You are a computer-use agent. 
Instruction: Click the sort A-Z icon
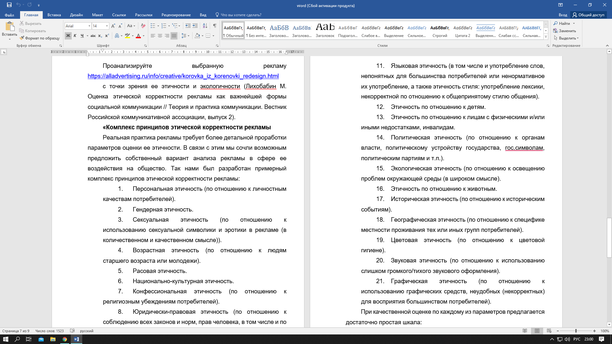click(205, 26)
